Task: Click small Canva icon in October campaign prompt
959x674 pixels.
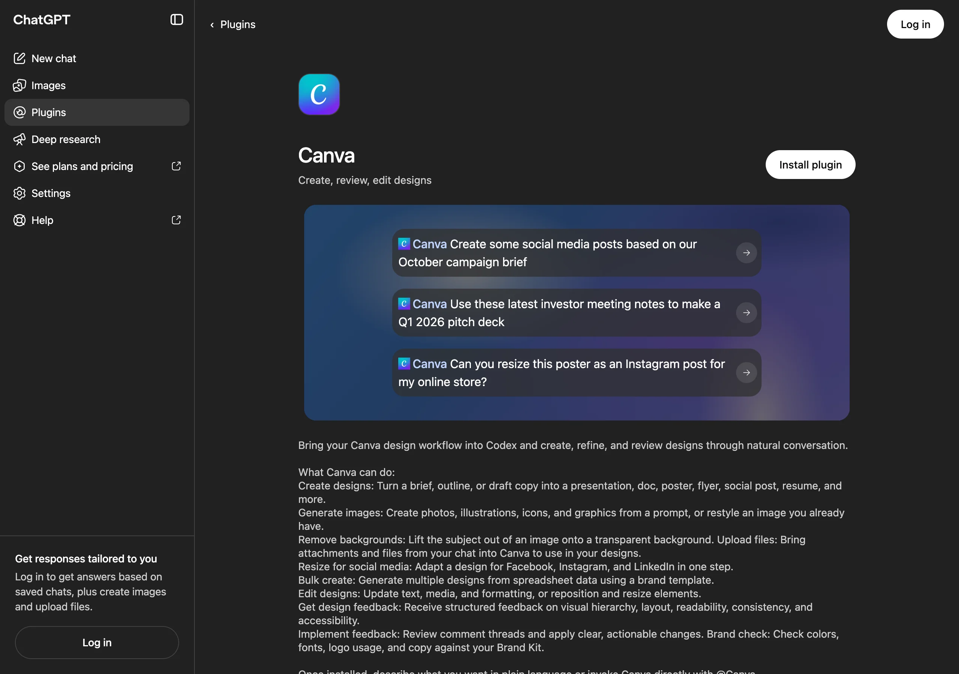Action: pyautogui.click(x=404, y=244)
